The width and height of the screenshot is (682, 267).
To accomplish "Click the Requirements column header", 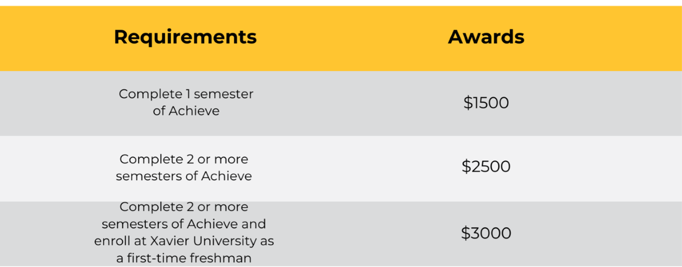I will [x=185, y=37].
